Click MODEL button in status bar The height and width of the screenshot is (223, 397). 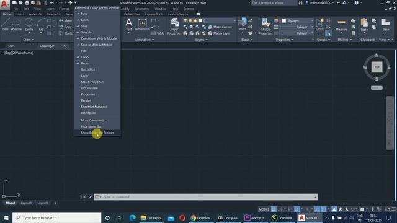click(264, 209)
